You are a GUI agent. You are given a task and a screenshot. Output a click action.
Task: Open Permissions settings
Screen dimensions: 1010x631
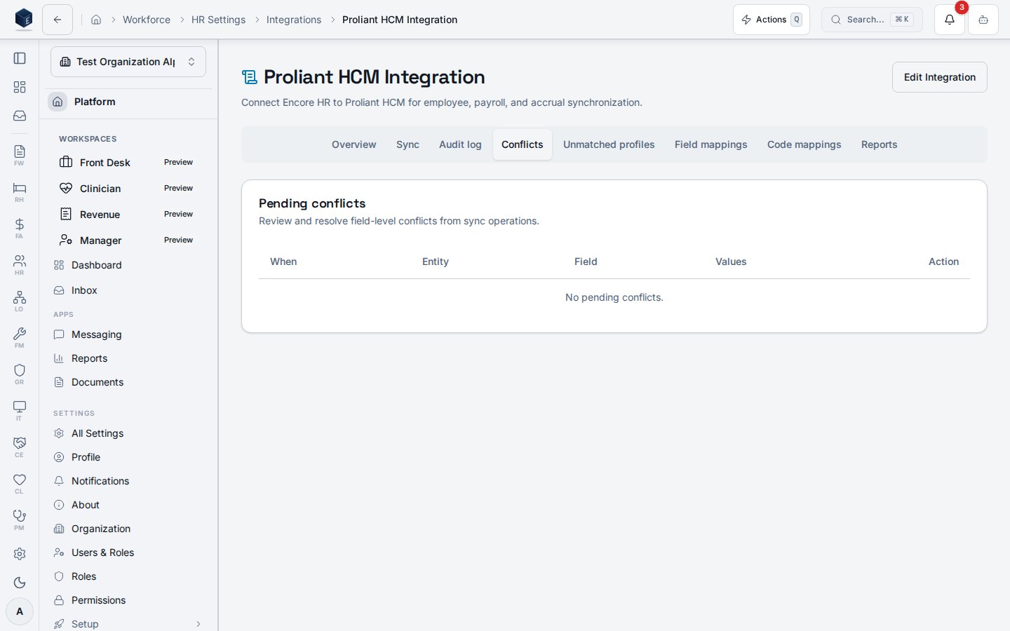128,600
